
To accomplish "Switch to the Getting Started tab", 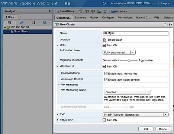I will 64,18.
